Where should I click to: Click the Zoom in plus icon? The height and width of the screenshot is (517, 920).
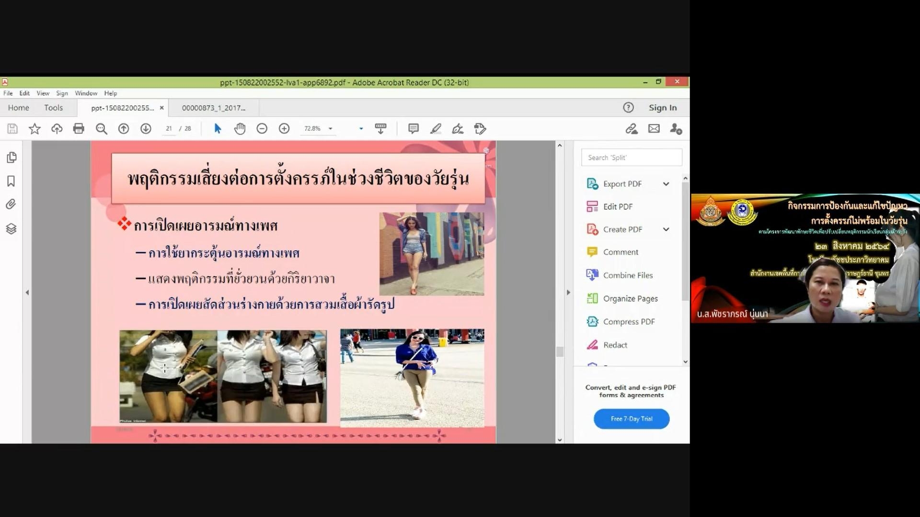pyautogui.click(x=284, y=128)
